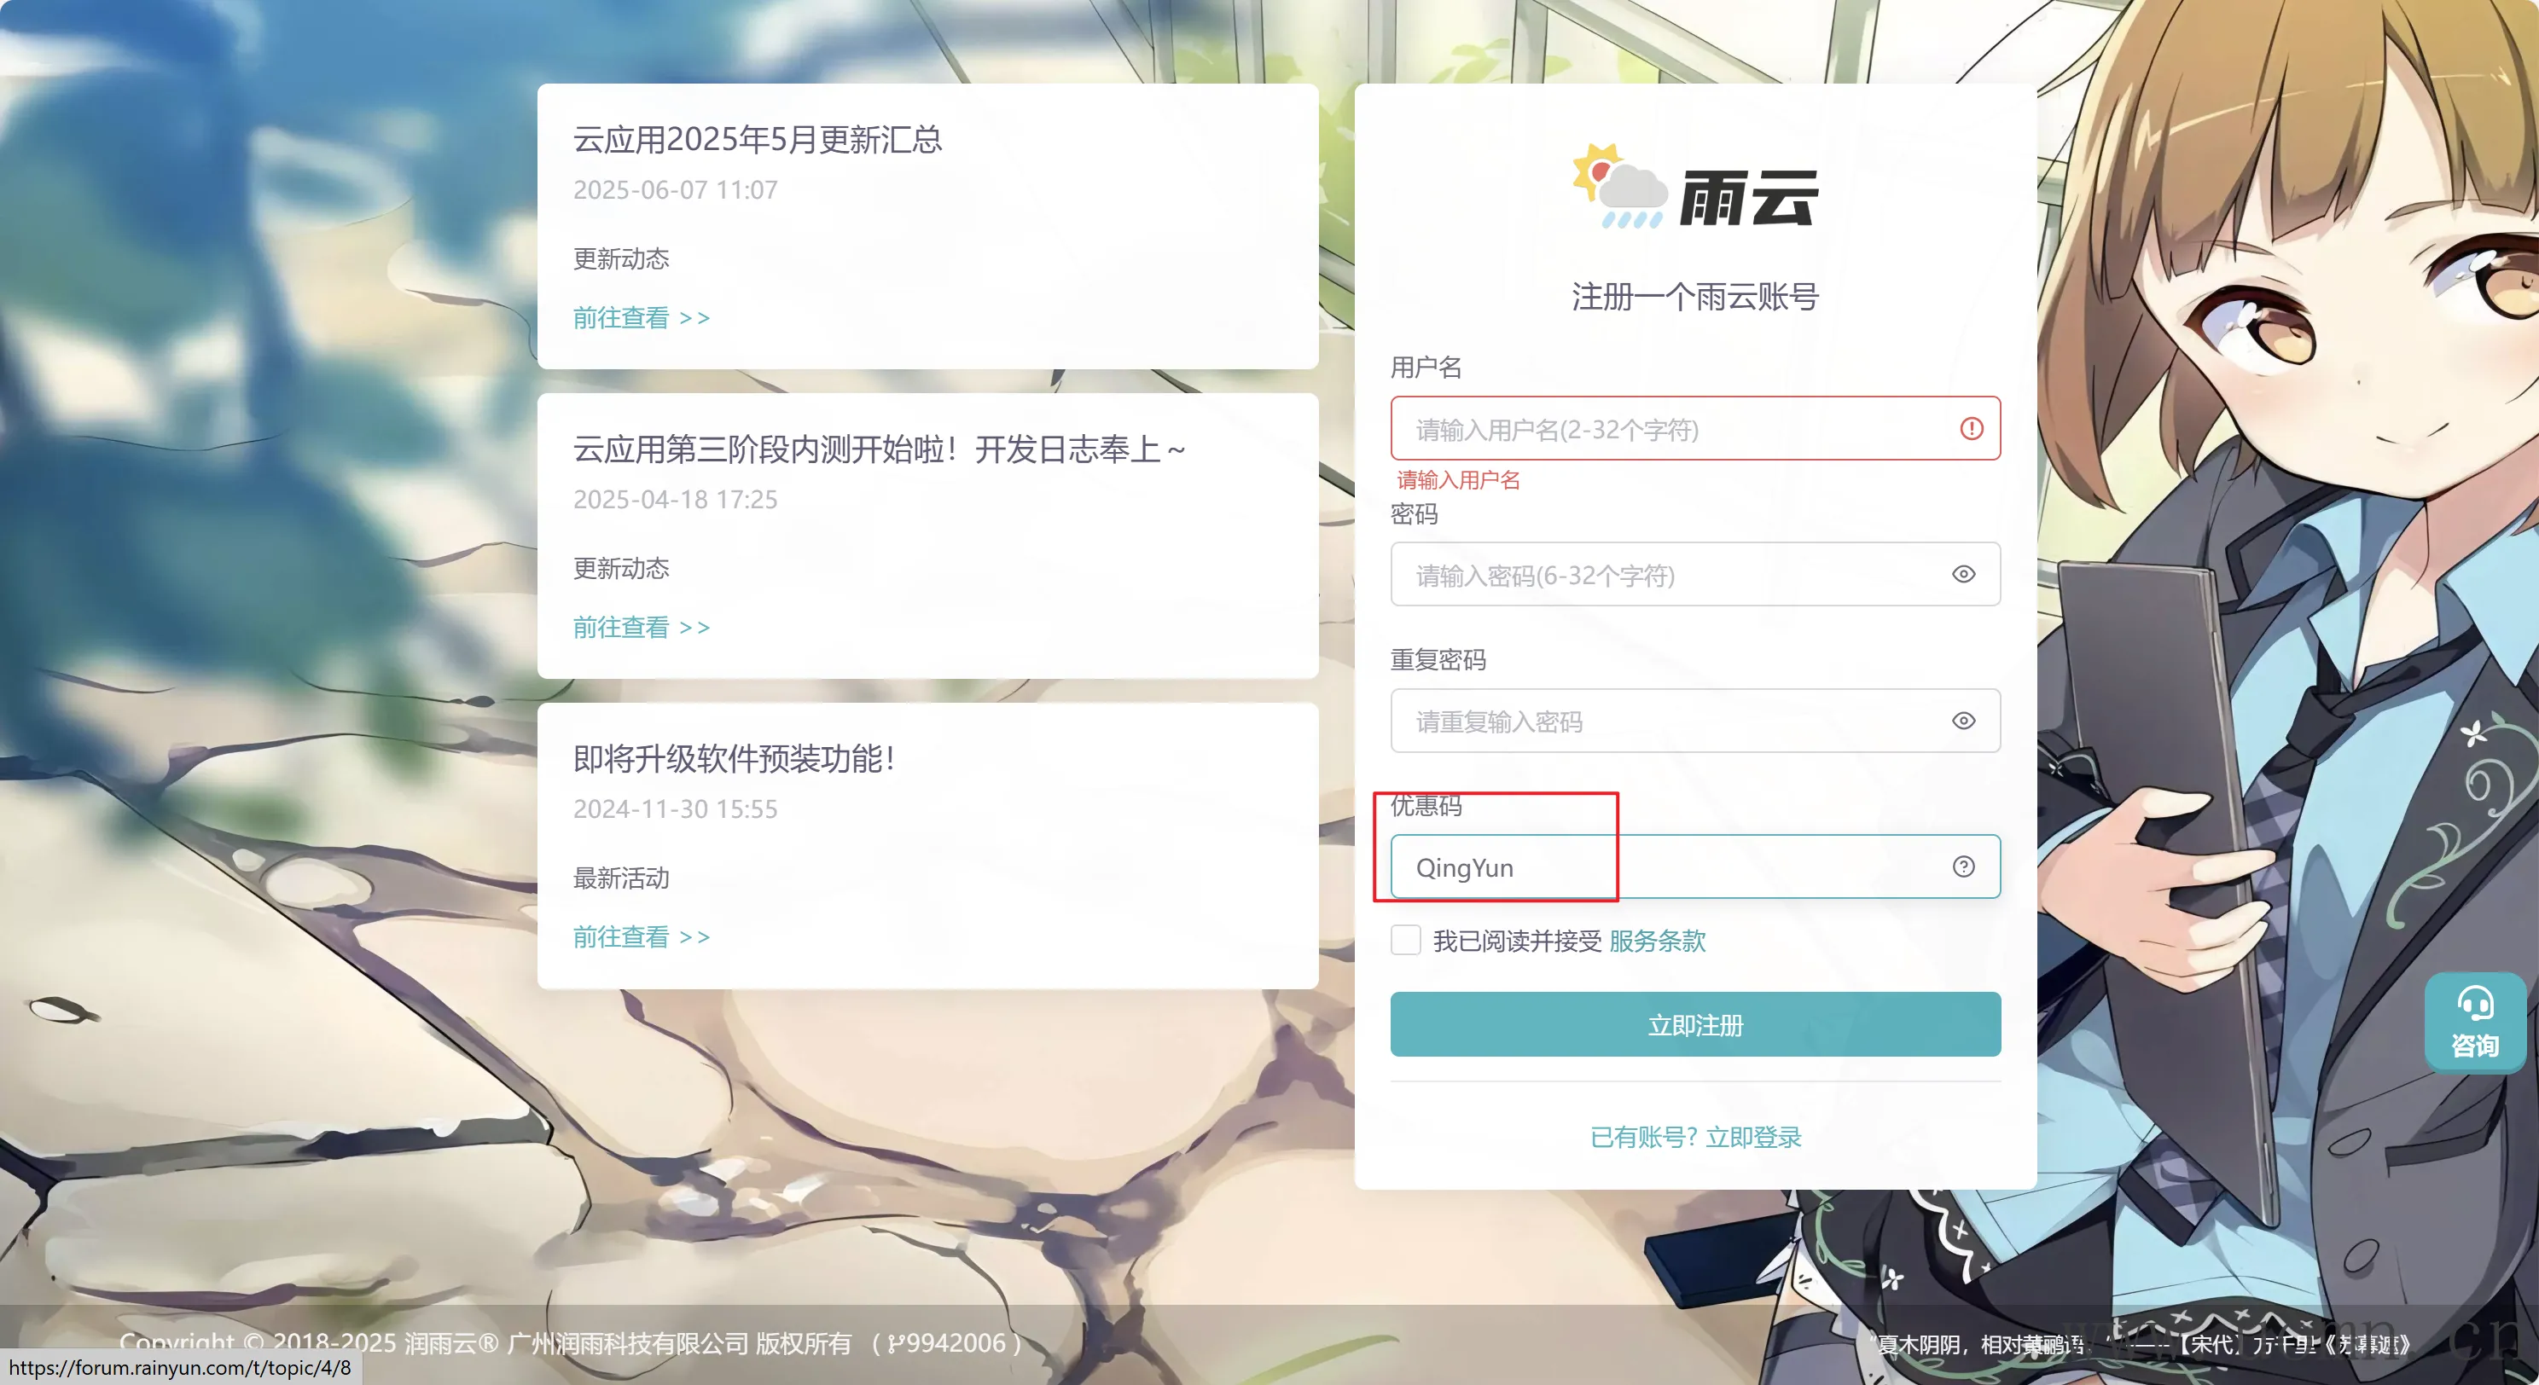Open 前往查看 under 软件预装功能 news

(642, 936)
